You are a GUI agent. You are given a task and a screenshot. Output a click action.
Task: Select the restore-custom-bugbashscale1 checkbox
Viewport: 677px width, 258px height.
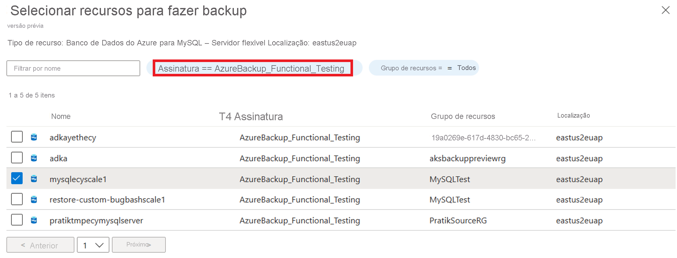click(17, 199)
